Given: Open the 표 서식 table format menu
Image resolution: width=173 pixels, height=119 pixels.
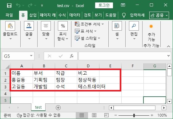Looking at the screenshot, I should tap(86, 31).
